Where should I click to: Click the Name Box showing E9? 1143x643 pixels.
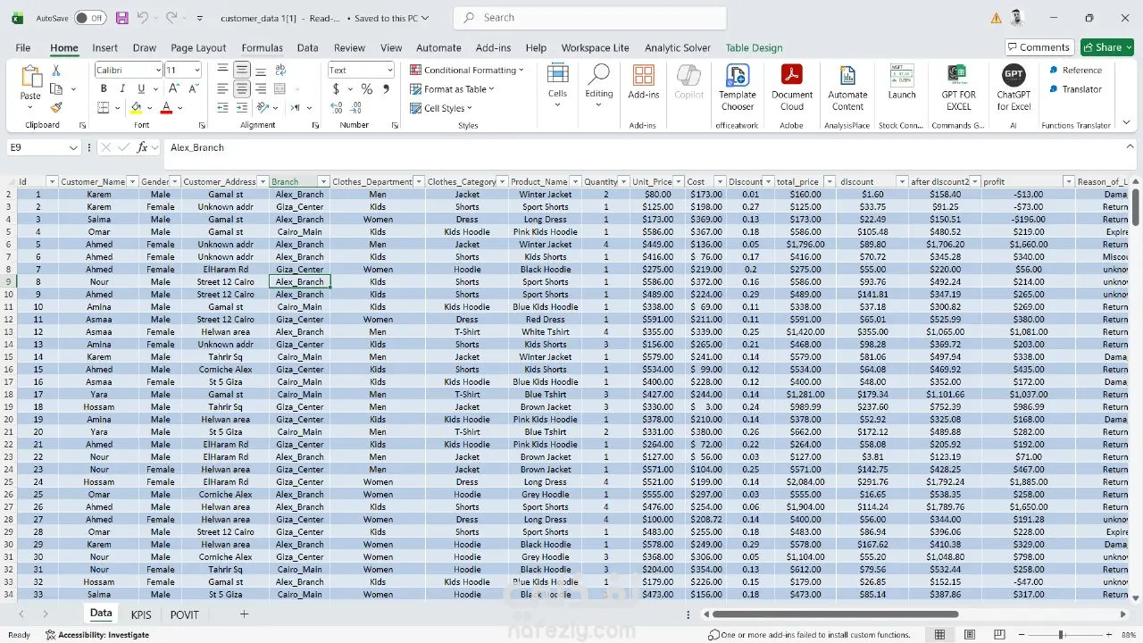(36, 147)
